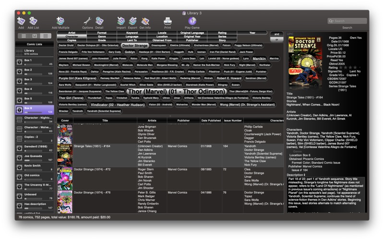Click the large Strange Tales cover image

(x=305, y=63)
